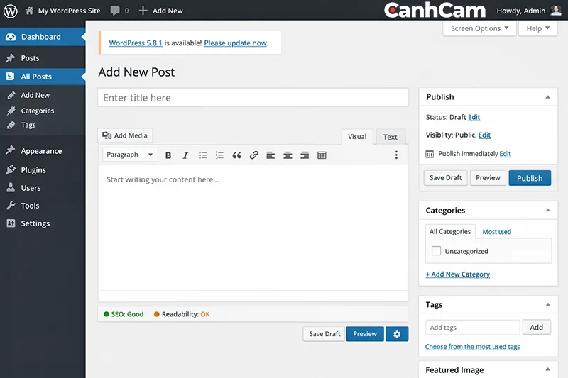Click the WordPress logo icon
Image resolution: width=568 pixels, height=378 pixels.
[11, 11]
